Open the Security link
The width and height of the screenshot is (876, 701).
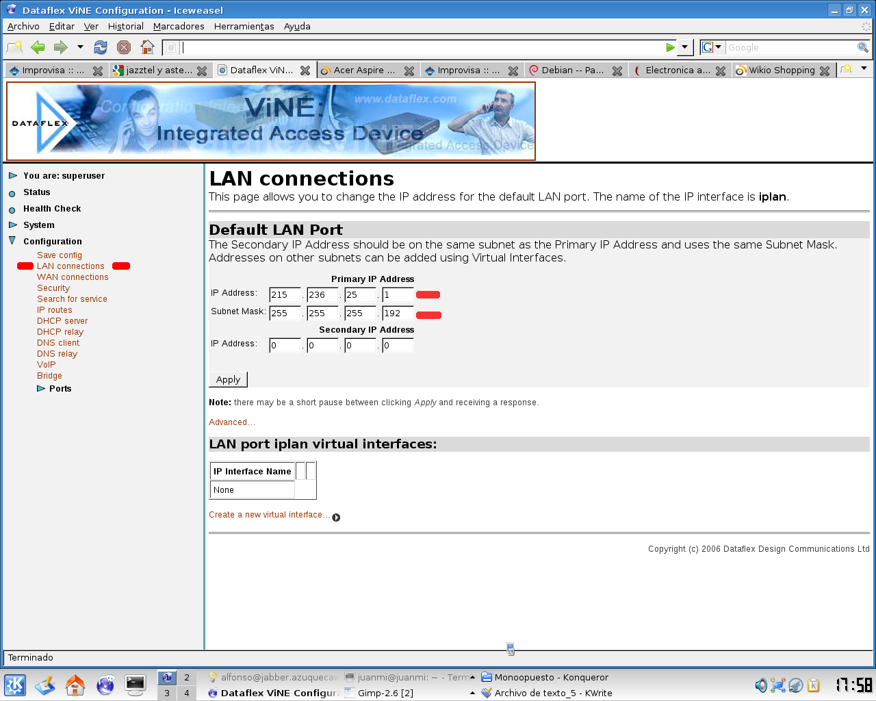point(53,288)
